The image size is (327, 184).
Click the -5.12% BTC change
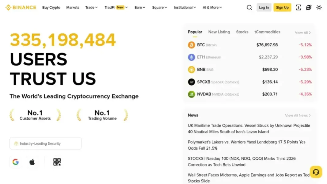tap(305, 45)
